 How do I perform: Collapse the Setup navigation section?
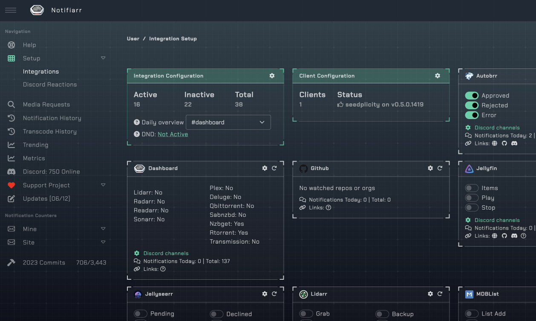[103, 58]
